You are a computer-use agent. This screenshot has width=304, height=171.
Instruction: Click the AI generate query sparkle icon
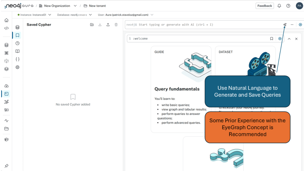tap(285, 25)
